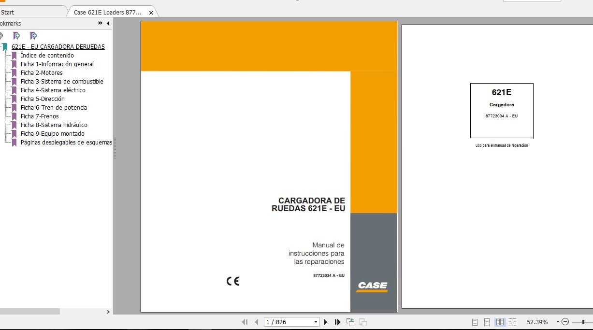The width and height of the screenshot is (593, 330).
Task: Select the continuous facing pages layout
Action: coord(512,322)
